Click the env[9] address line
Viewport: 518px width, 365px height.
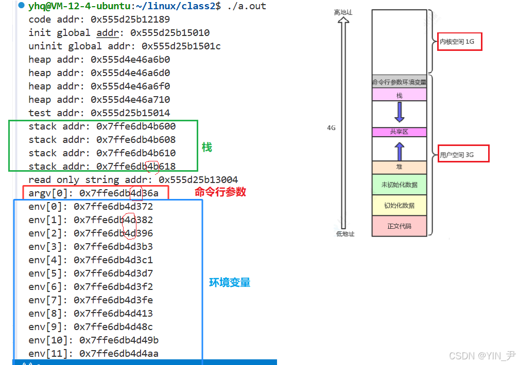point(91,327)
